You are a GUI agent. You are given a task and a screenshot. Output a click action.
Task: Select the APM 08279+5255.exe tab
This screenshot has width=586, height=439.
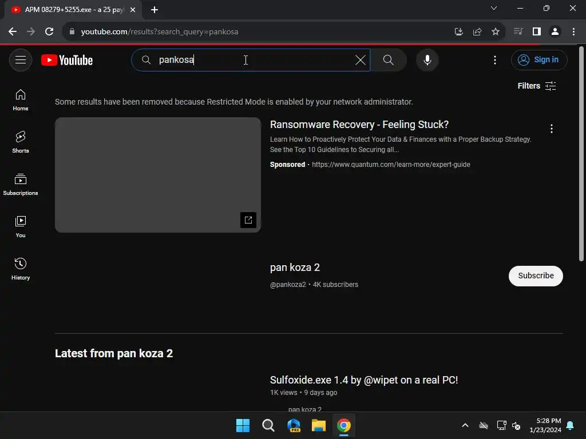click(73, 10)
